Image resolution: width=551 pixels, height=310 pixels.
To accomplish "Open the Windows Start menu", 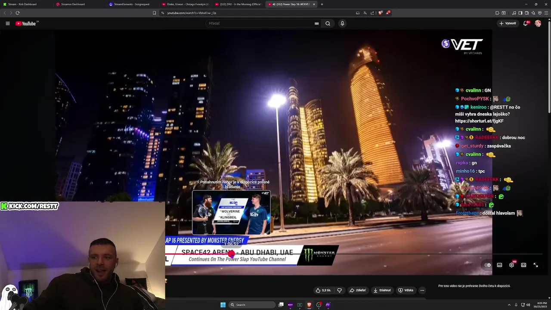I will 223,305.
